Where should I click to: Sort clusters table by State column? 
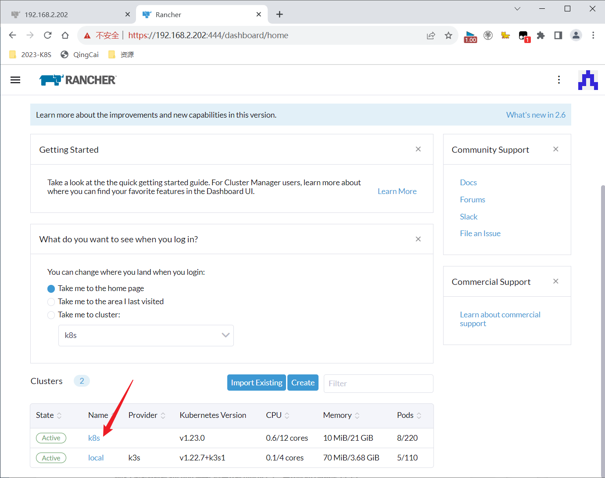pos(49,415)
